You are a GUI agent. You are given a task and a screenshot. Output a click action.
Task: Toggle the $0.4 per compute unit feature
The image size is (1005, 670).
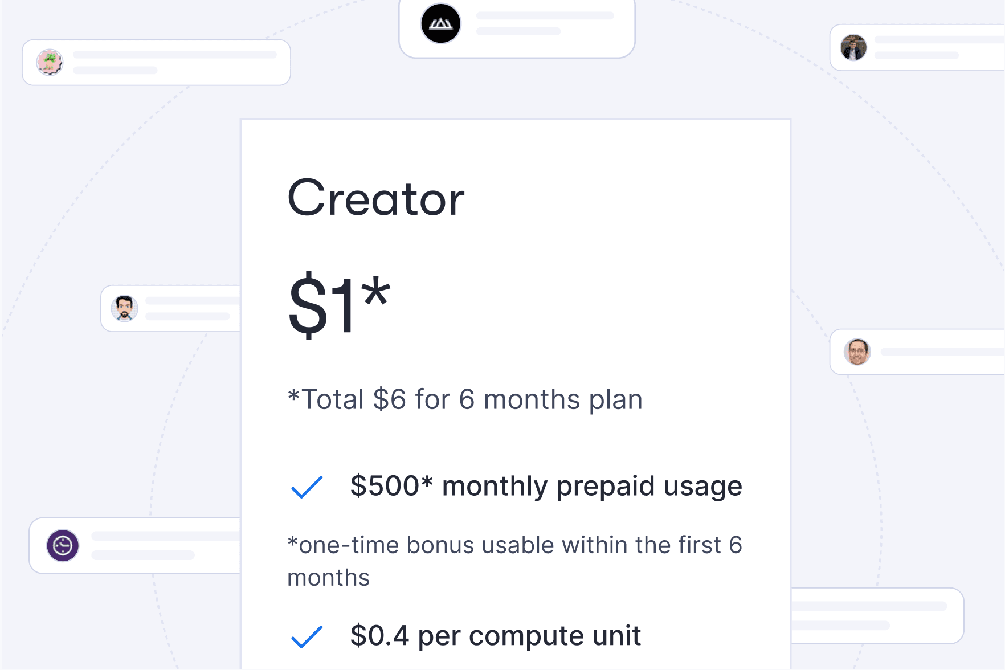pos(496,636)
